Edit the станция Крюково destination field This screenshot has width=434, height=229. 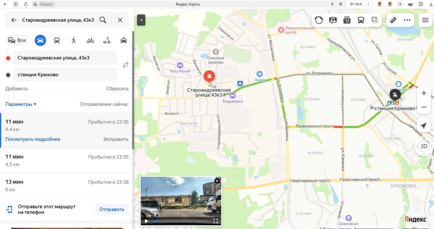click(65, 75)
